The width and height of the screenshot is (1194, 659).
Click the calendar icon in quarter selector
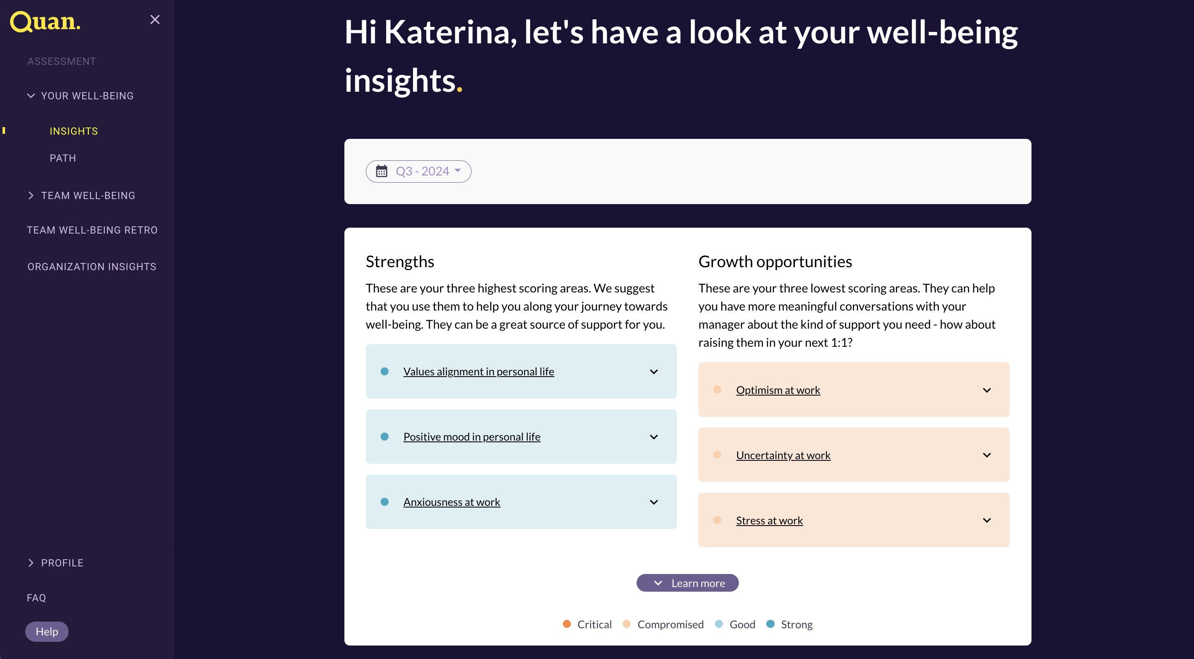point(381,171)
